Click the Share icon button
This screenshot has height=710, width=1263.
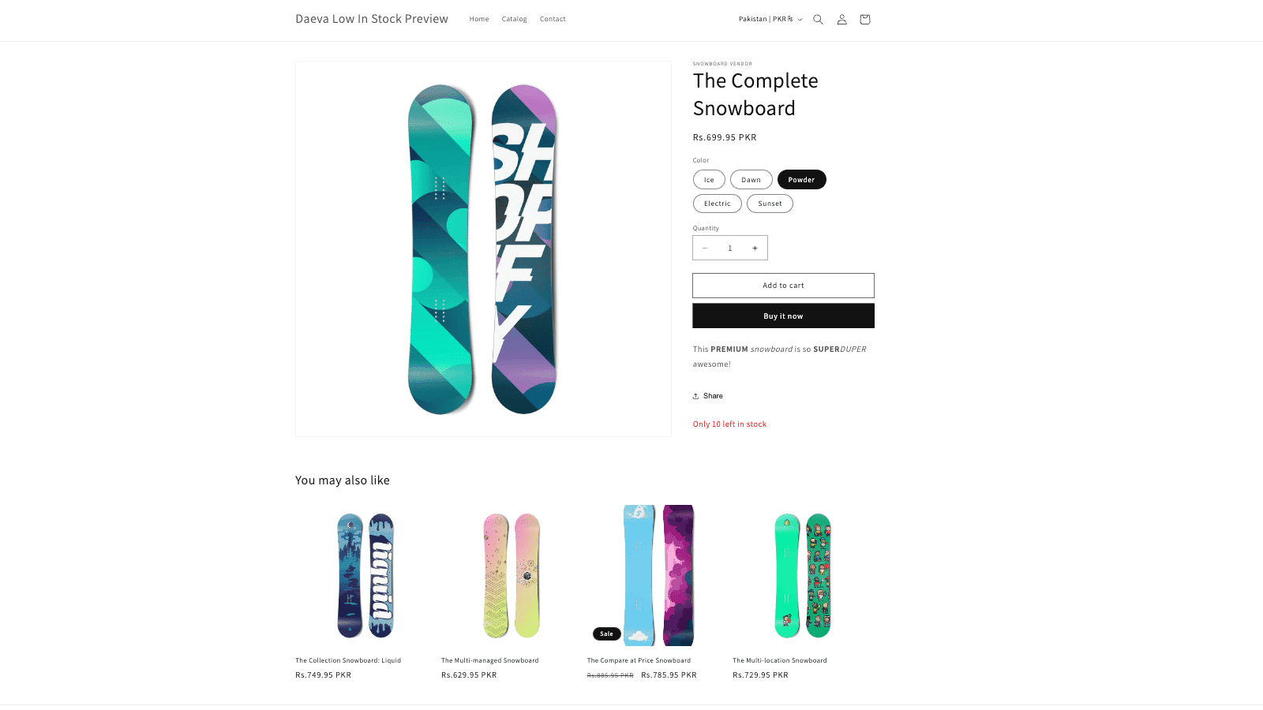tap(708, 396)
